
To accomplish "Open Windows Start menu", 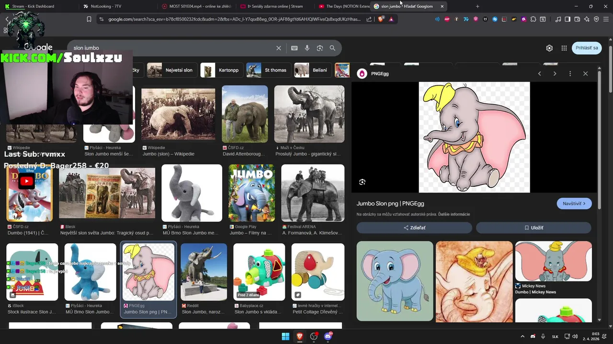I will (285, 336).
